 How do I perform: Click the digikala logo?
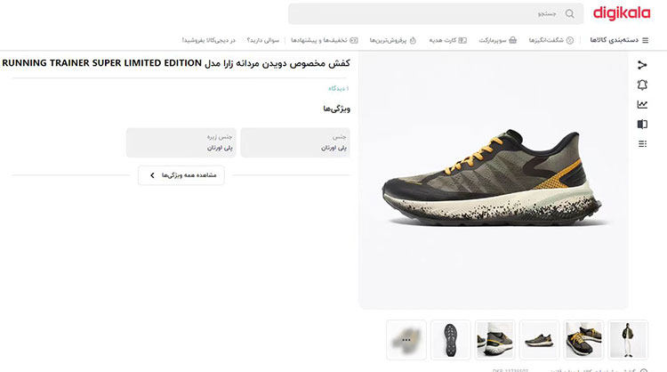[x=622, y=13]
